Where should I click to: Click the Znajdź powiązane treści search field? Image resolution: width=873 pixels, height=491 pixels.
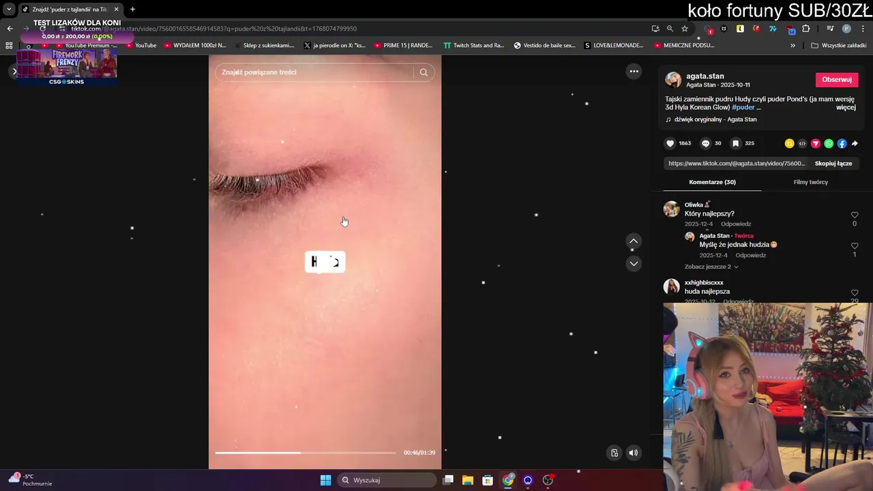click(316, 72)
